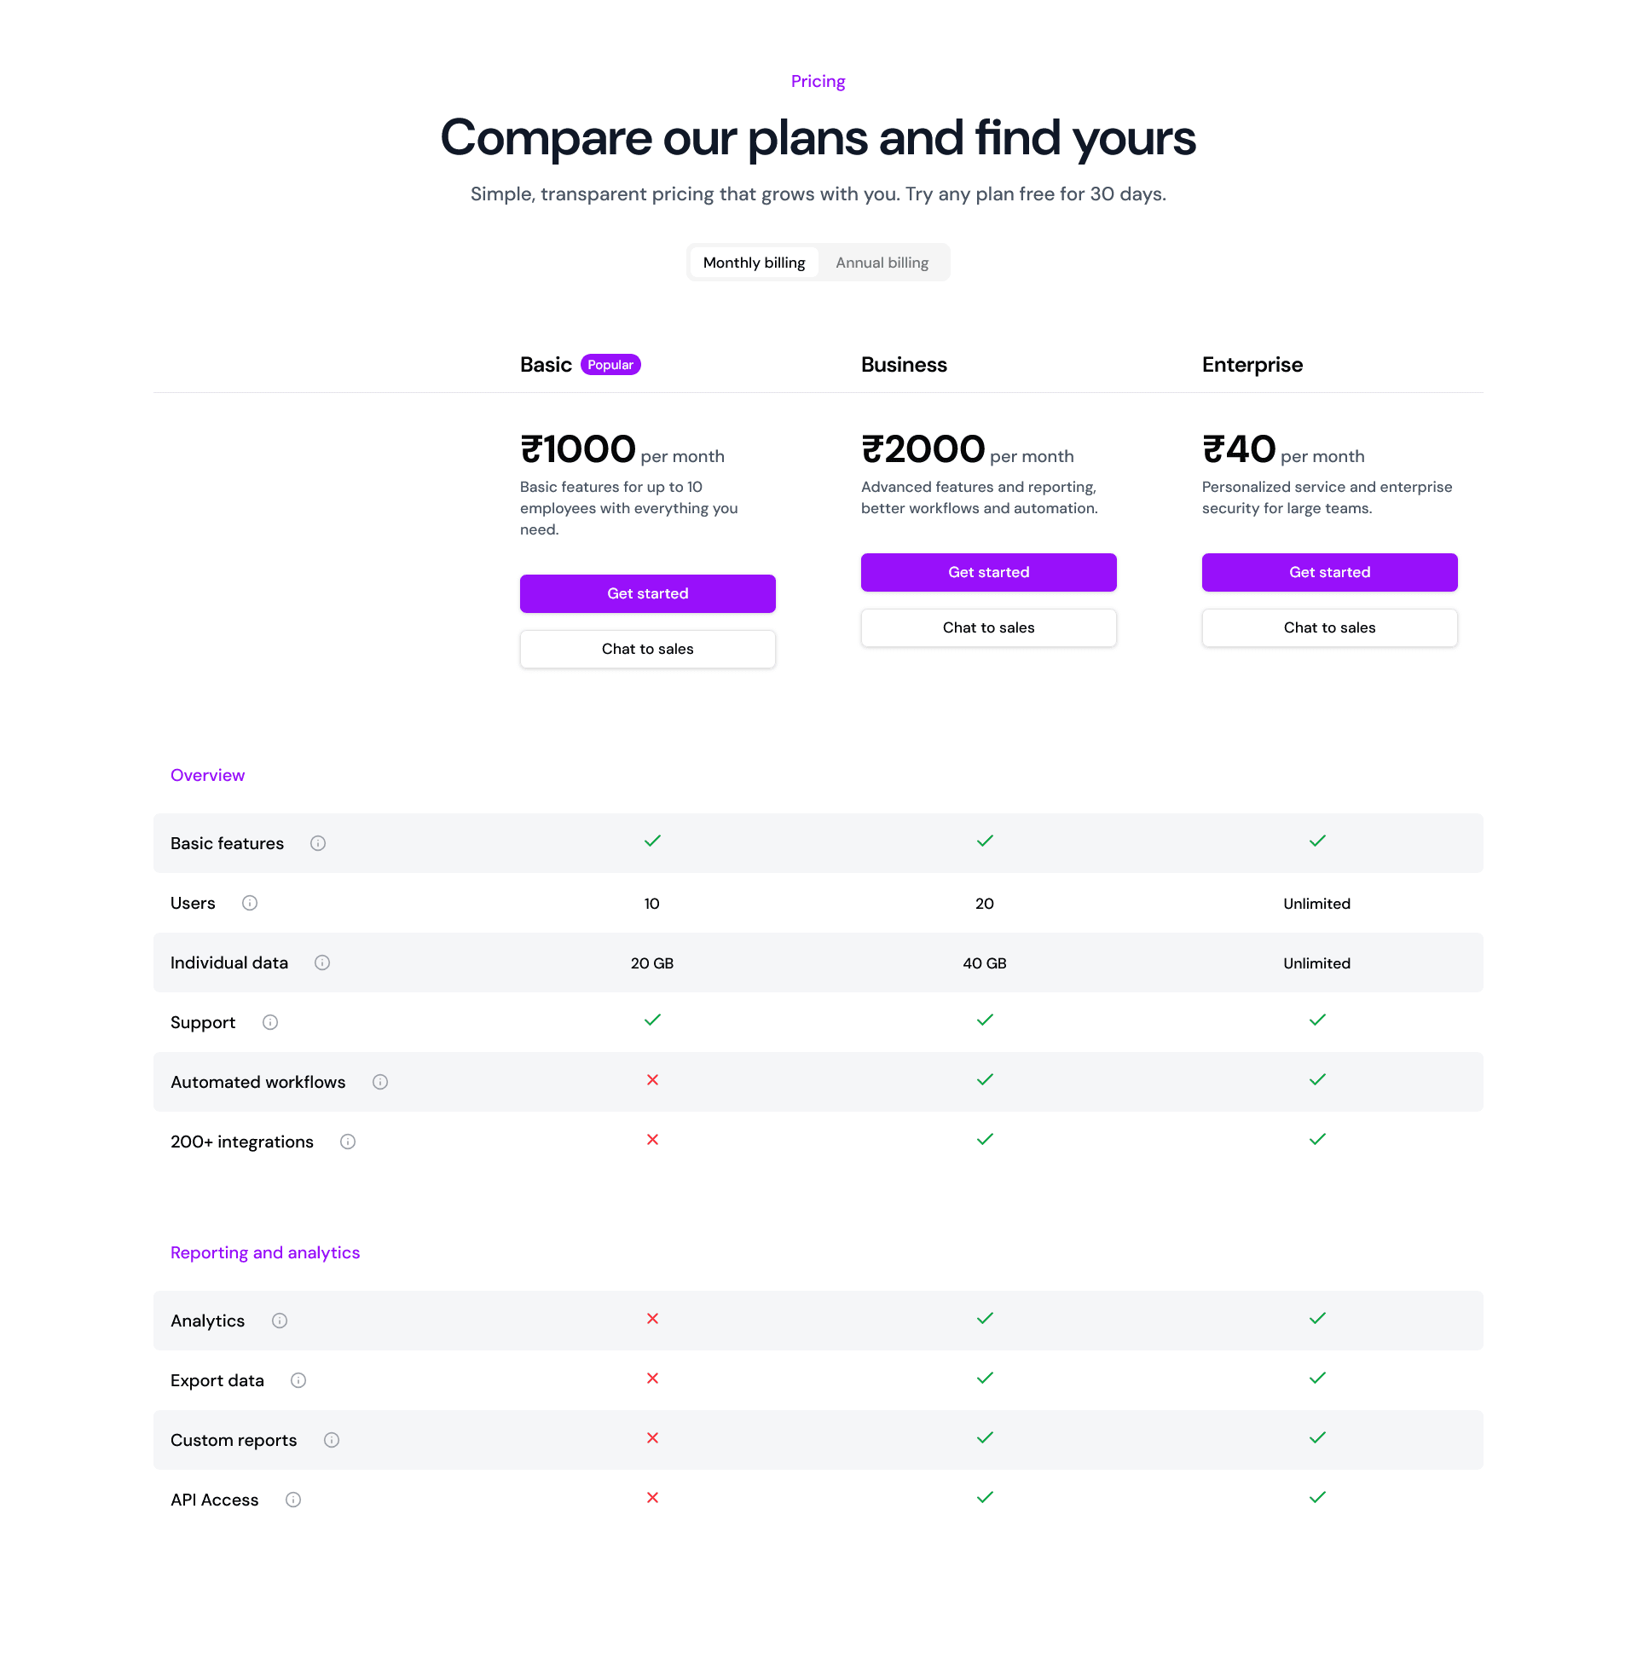
Task: Select Monthly billing option
Action: pos(754,263)
